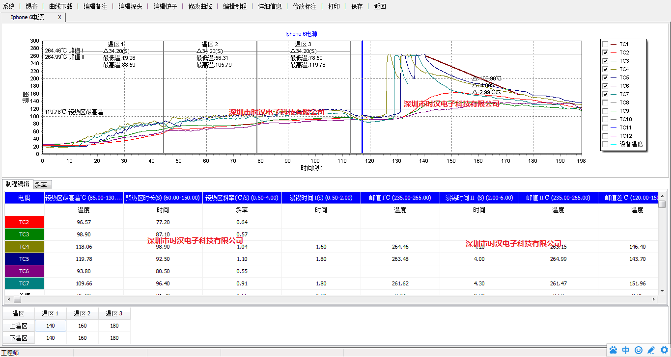This screenshot has width=671, height=357.
Task: Open IME settings gear icon
Action: pyautogui.click(x=664, y=350)
